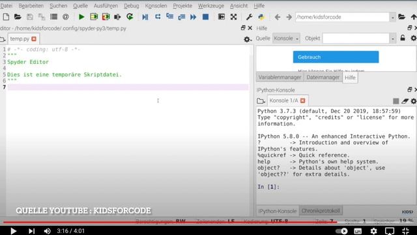This screenshot has height=235, width=417.
Task: Close the Konsole 1/A tab
Action: pyautogui.click(x=302, y=101)
